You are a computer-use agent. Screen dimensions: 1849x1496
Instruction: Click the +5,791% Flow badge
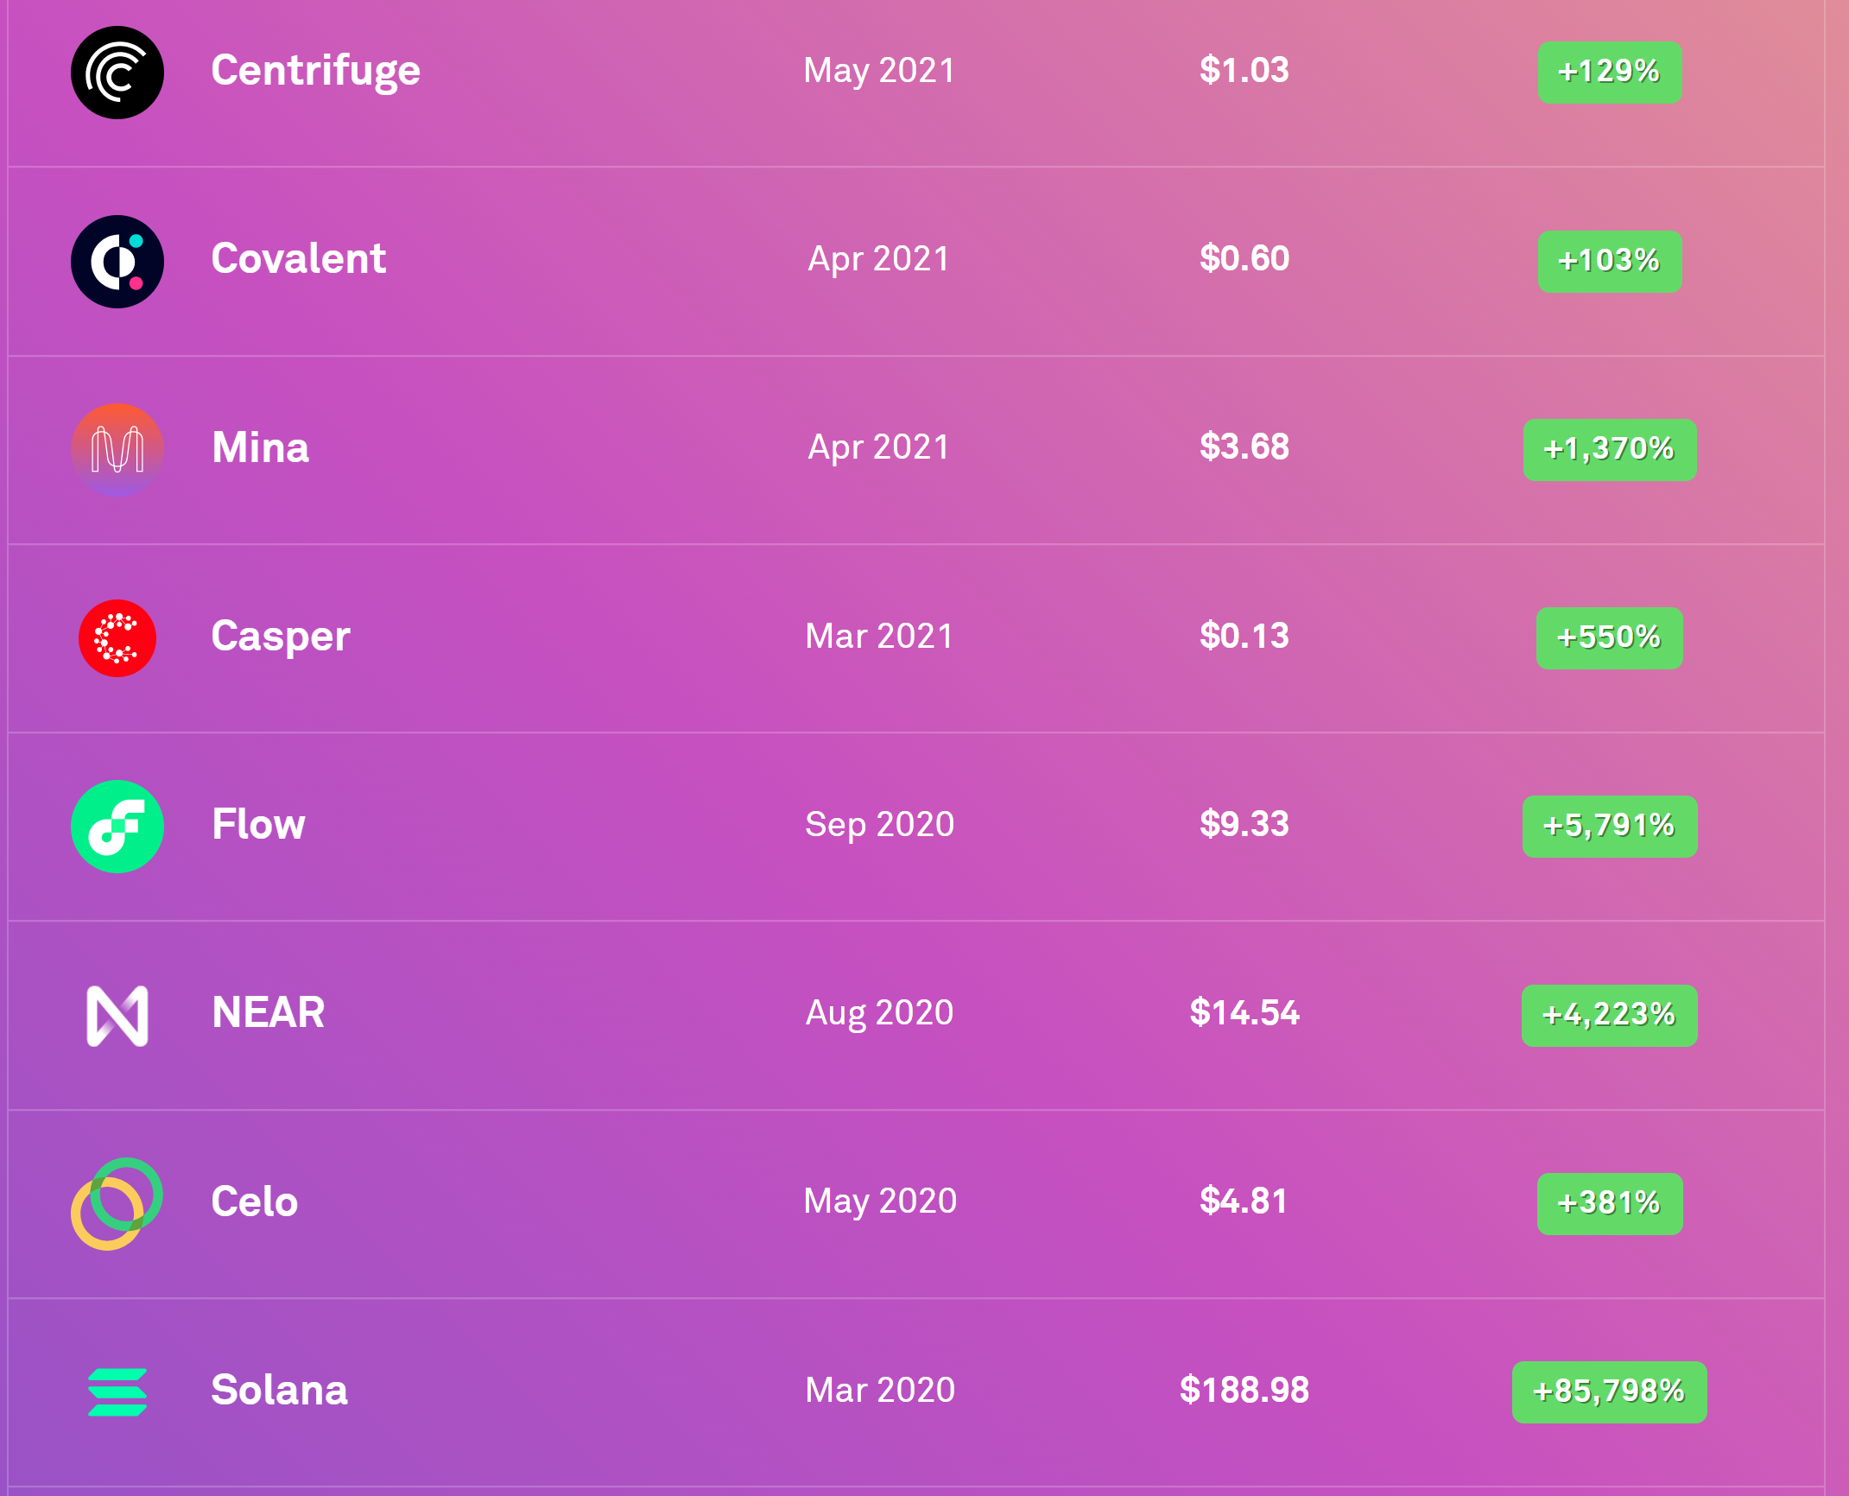[x=1610, y=827]
